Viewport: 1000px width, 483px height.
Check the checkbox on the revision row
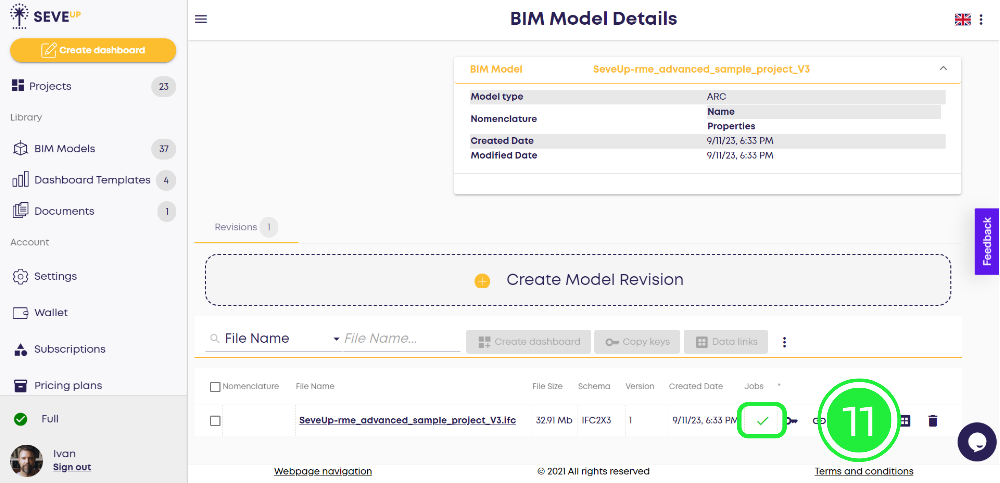(x=215, y=420)
